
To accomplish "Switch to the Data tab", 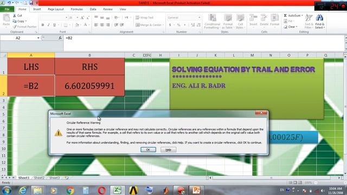I will [93, 9].
